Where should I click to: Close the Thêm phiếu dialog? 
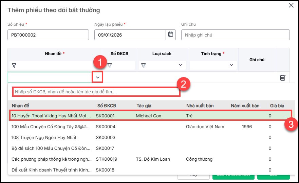pos(291,5)
